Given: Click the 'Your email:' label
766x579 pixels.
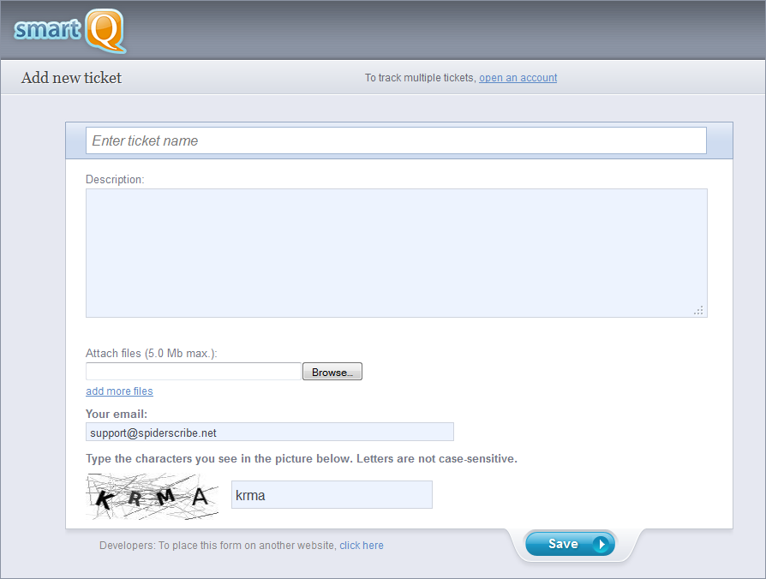Looking at the screenshot, I should pos(117,415).
